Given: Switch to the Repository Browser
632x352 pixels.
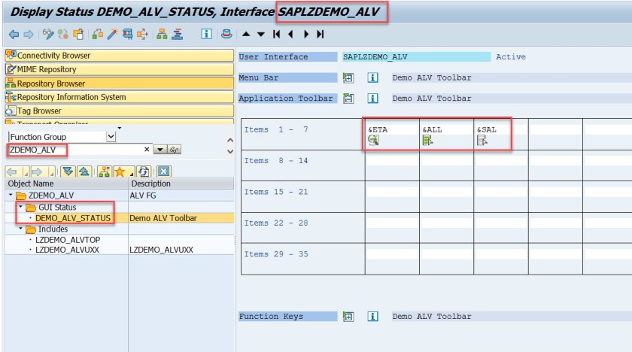Looking at the screenshot, I should [120, 83].
